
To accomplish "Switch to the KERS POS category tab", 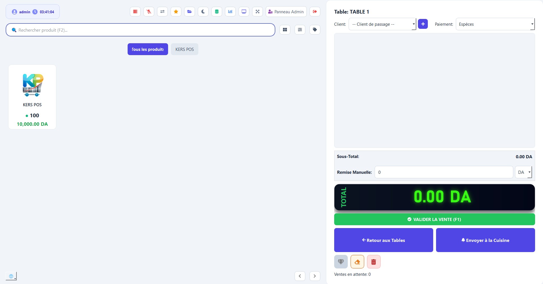I will (x=184, y=49).
